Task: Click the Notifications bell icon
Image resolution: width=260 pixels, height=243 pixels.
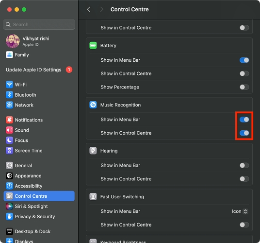Action: point(9,120)
